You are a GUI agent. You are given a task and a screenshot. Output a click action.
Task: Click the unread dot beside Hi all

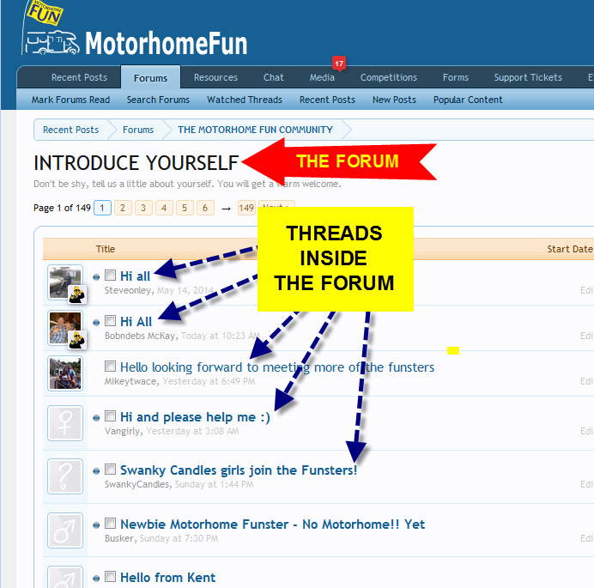pos(96,277)
